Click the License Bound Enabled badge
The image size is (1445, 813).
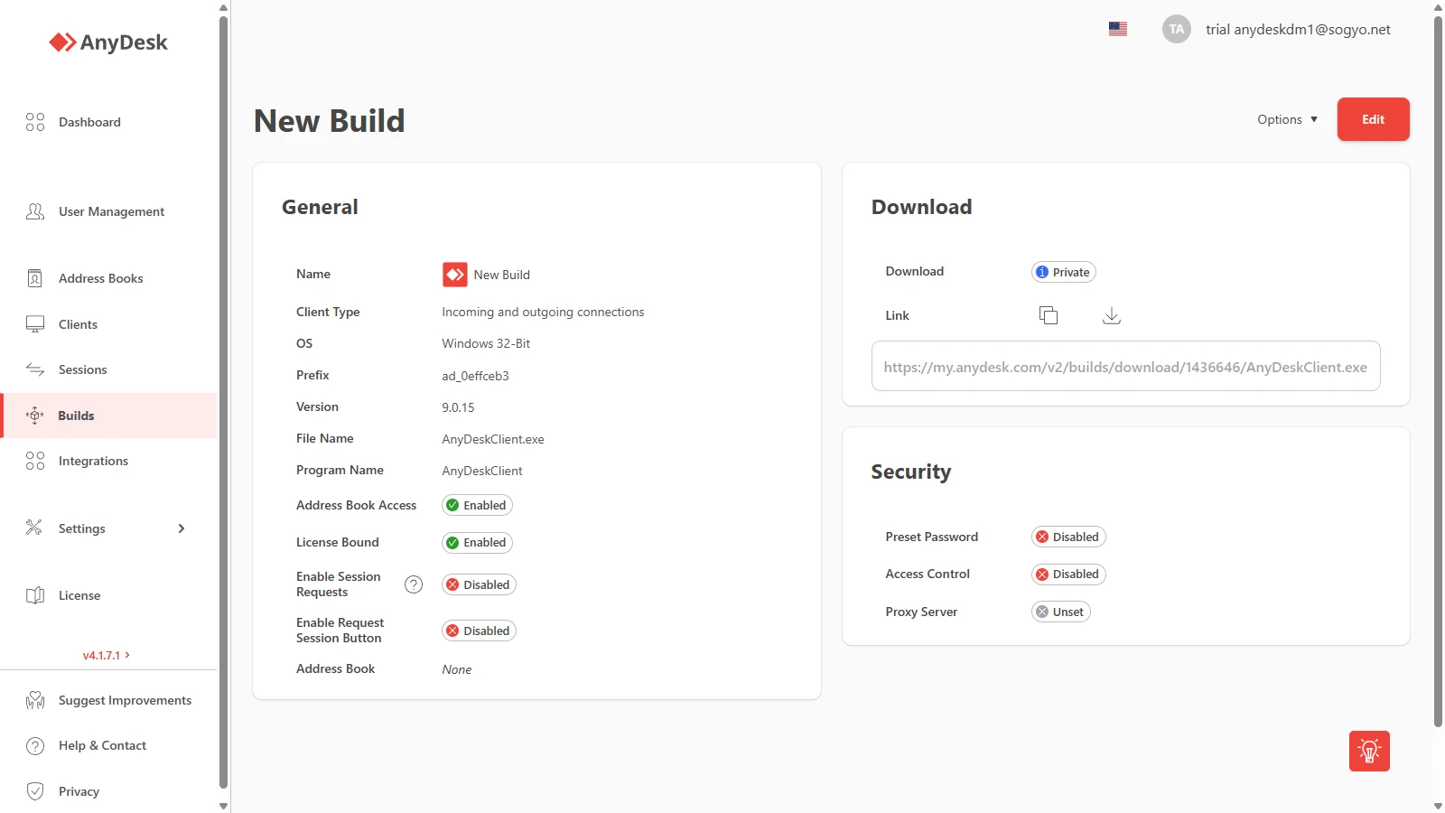pyautogui.click(x=477, y=542)
